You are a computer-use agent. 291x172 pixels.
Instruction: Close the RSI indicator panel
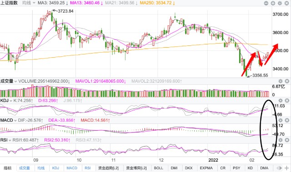[x=287, y=140]
